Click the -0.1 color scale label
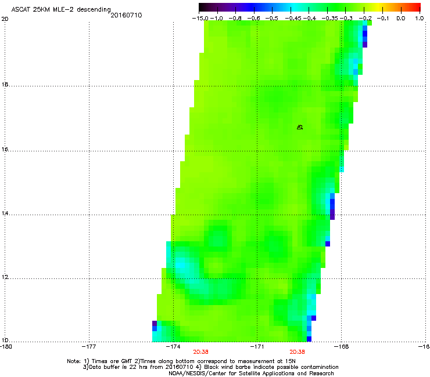 (383, 19)
